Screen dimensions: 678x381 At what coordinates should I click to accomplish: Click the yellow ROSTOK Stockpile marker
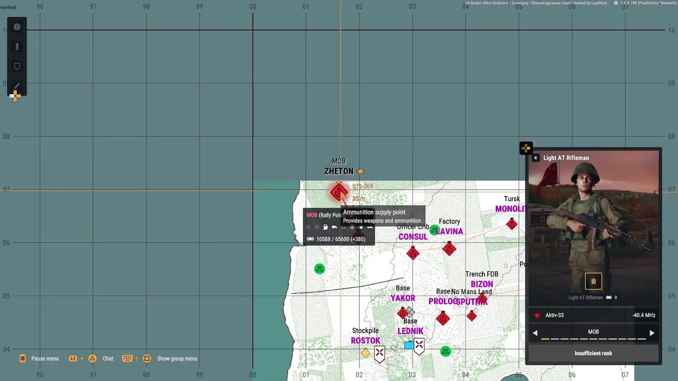coord(365,353)
